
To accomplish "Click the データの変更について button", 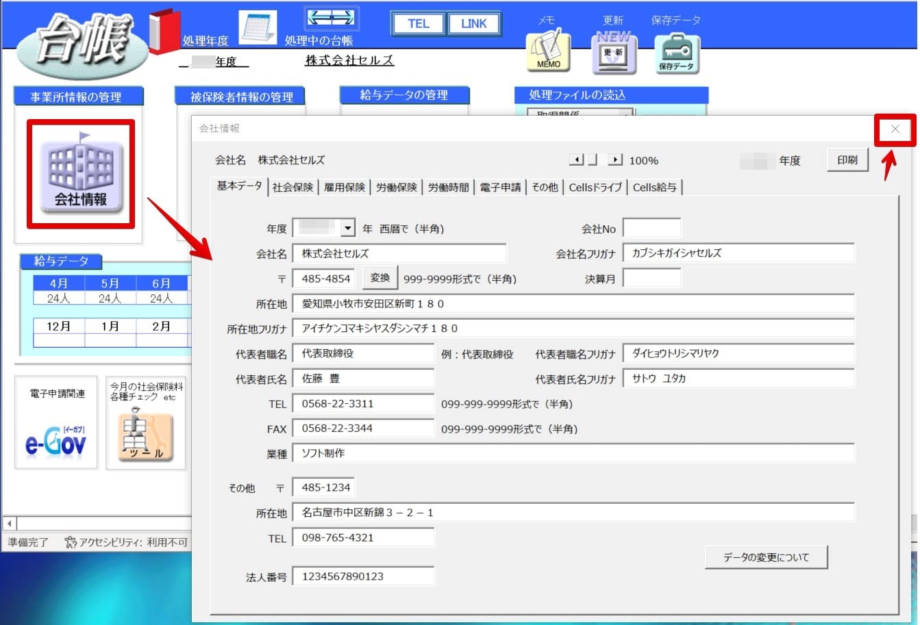I will pos(766,557).
